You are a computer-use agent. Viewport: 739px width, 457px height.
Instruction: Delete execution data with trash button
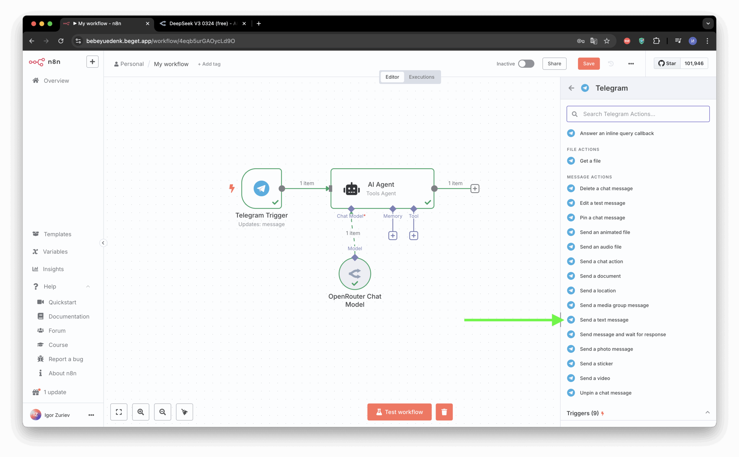pos(444,412)
